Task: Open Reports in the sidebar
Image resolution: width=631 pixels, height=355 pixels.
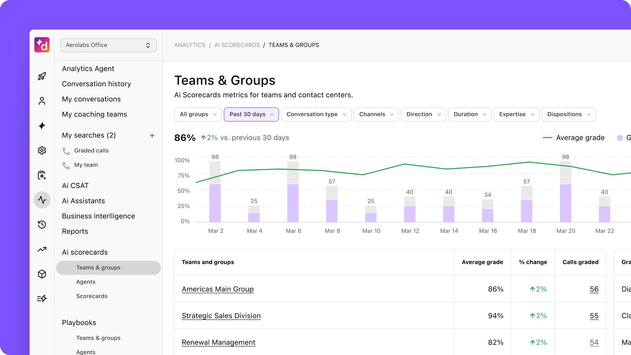Action: pyautogui.click(x=75, y=231)
